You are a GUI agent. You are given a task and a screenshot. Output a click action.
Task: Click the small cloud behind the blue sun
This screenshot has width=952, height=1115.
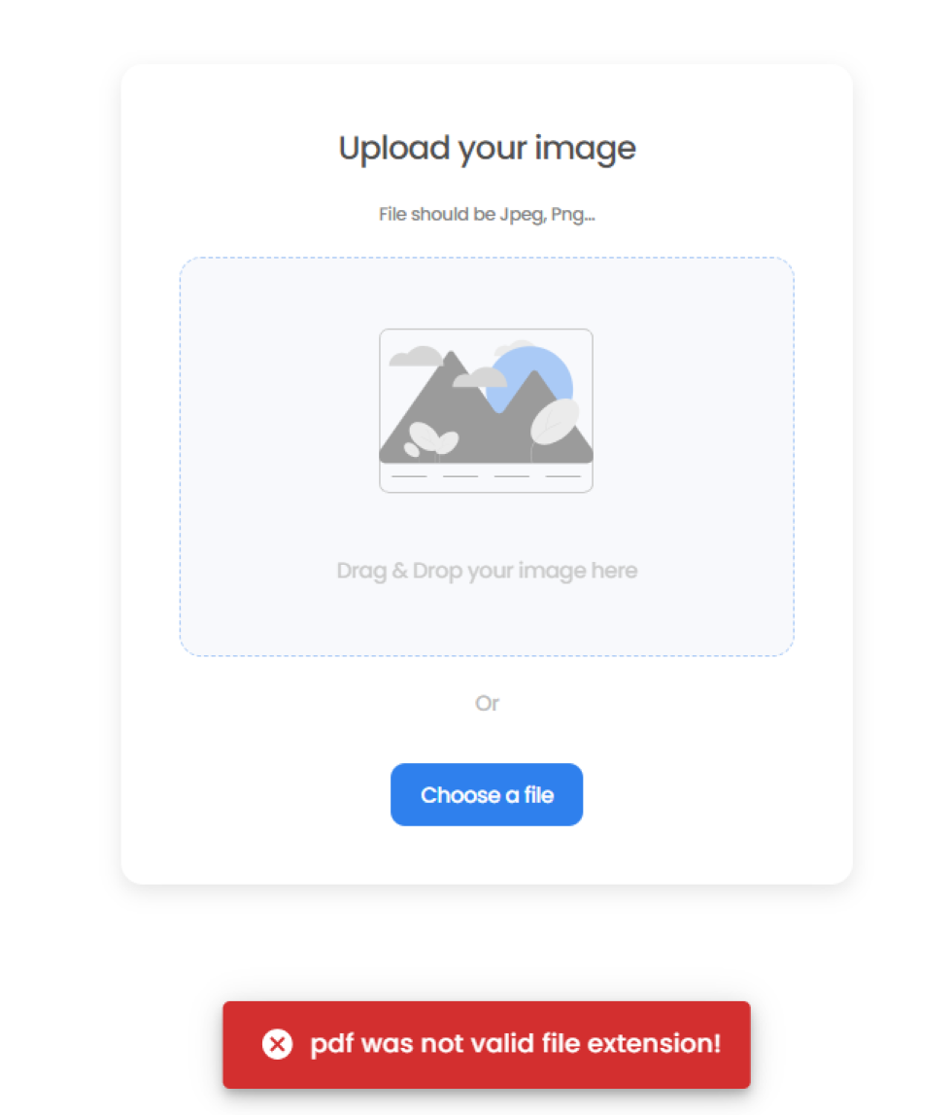(513, 348)
